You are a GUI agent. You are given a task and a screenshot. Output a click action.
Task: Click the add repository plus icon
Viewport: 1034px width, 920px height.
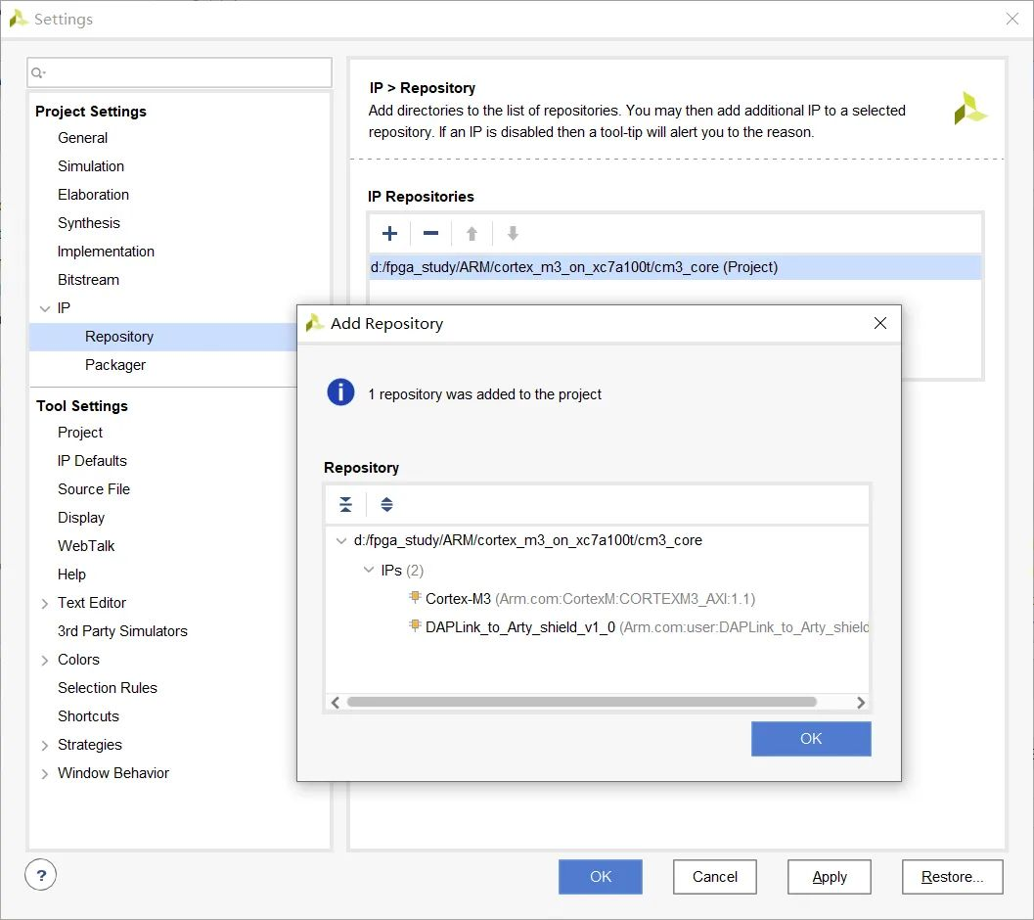click(389, 234)
